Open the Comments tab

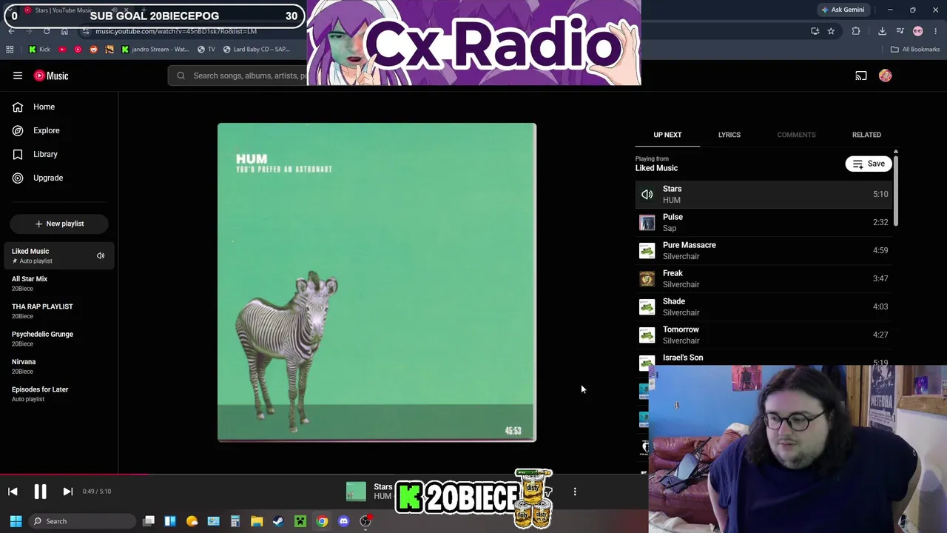(x=796, y=135)
